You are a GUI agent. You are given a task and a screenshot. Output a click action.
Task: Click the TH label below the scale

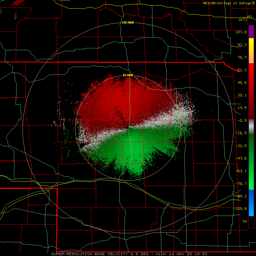click(244, 222)
